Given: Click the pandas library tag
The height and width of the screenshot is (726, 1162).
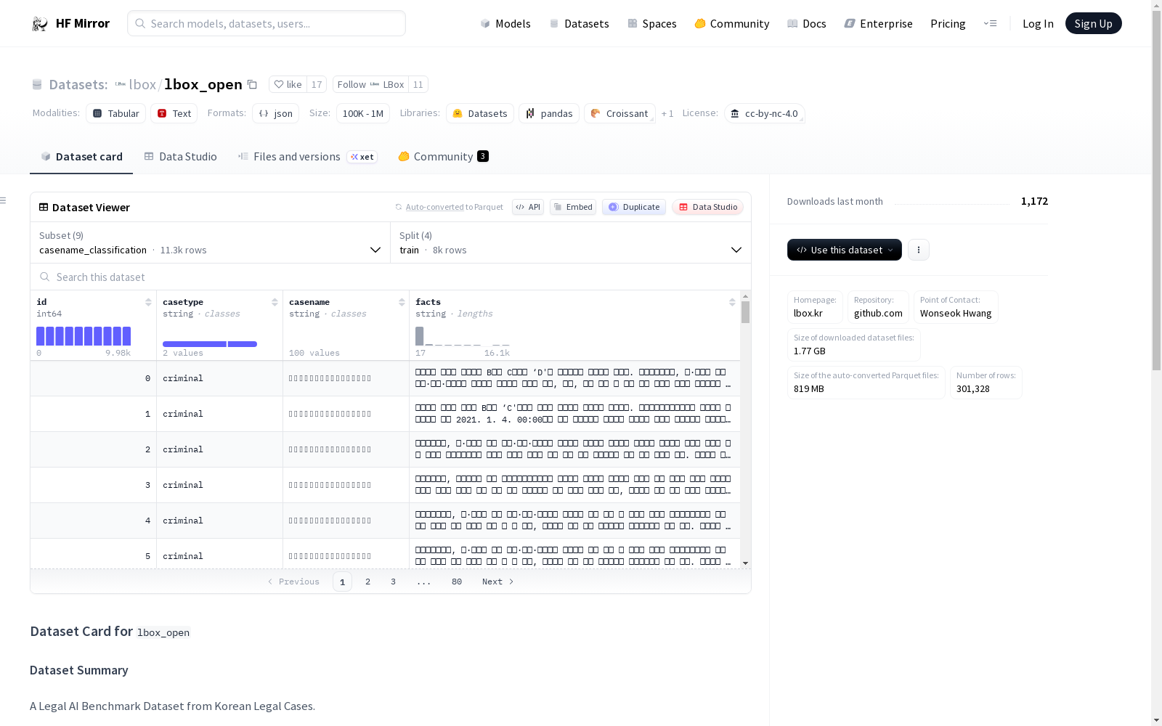Looking at the screenshot, I should (549, 113).
